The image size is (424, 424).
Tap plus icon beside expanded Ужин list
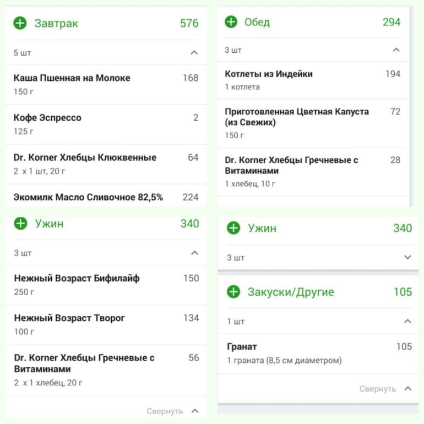click(20, 224)
